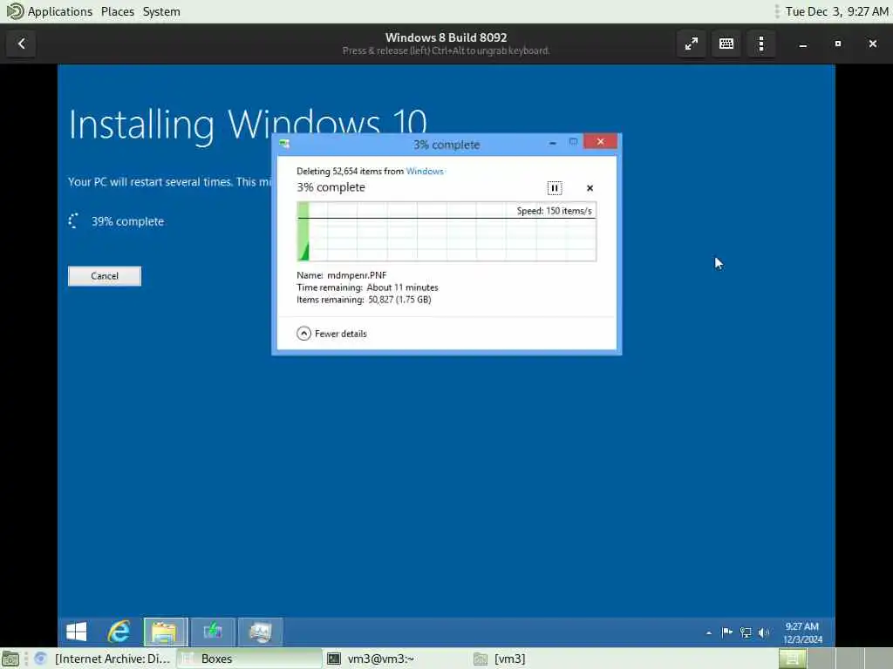The width and height of the screenshot is (893, 669).
Task: Open the guest clock showing 9:27 AM
Action: [x=802, y=632]
